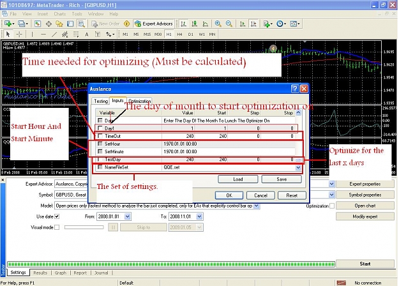Open the tester Results tab
The width and height of the screenshot is (399, 286).
click(x=40, y=273)
